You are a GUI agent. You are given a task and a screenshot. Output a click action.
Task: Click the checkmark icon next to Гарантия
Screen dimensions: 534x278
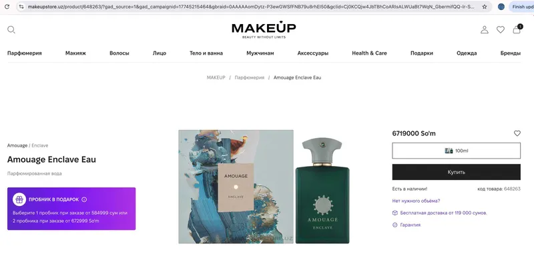point(394,225)
